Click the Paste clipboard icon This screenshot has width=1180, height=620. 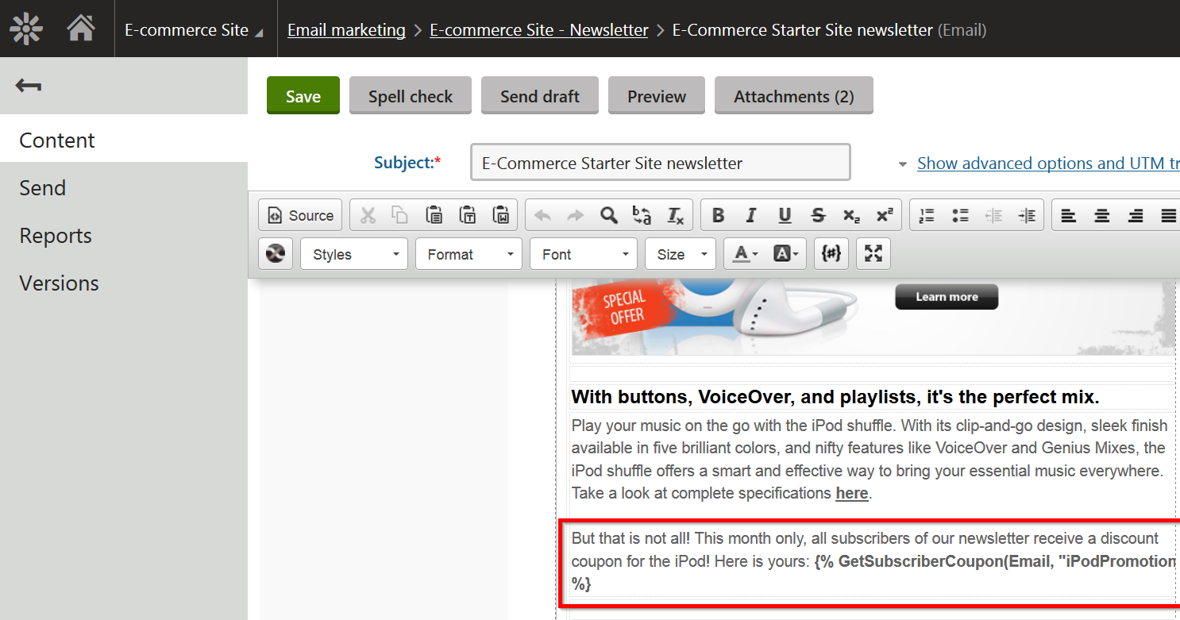pos(434,215)
